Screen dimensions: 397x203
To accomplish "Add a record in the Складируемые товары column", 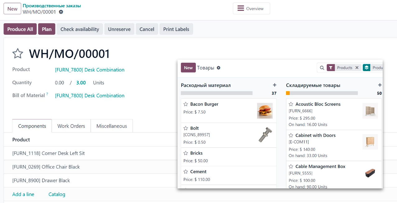I will (380, 85).
